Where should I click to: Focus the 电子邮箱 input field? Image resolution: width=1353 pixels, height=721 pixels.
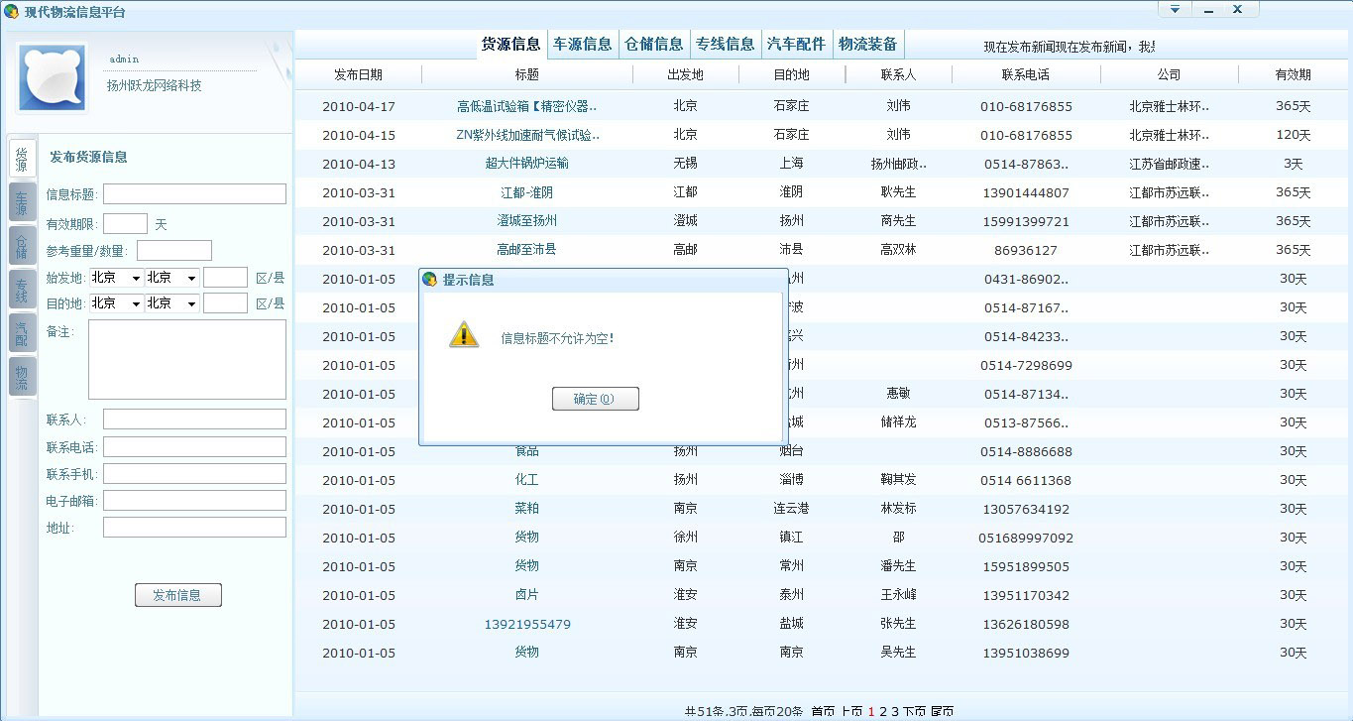click(x=194, y=501)
